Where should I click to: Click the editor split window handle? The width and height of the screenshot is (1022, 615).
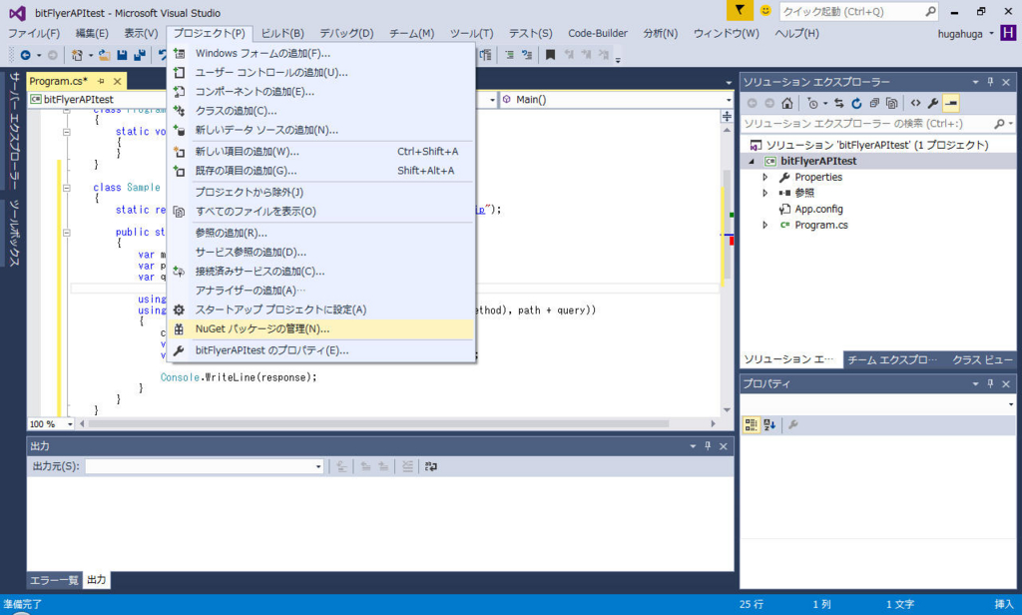(x=727, y=117)
